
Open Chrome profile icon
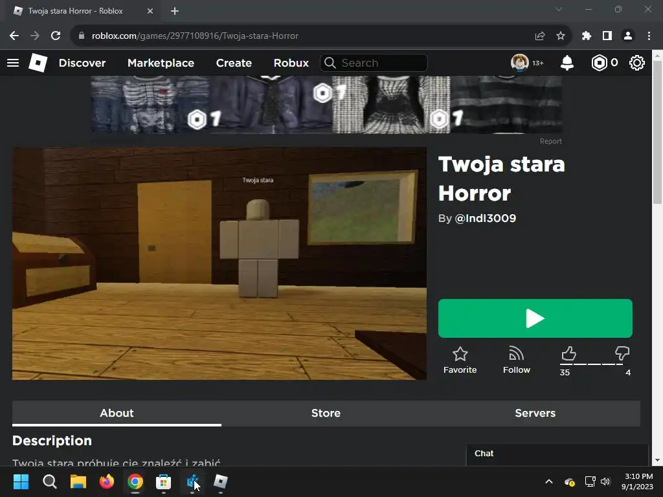coord(628,36)
